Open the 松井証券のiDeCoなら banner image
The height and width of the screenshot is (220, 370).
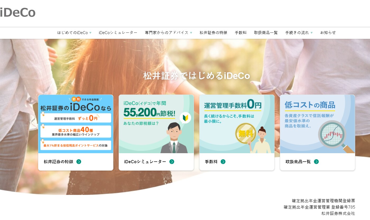pos(76,124)
